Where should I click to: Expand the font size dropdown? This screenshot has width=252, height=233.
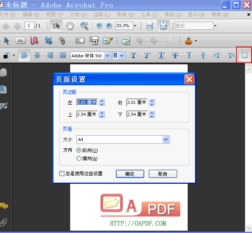coord(122,56)
